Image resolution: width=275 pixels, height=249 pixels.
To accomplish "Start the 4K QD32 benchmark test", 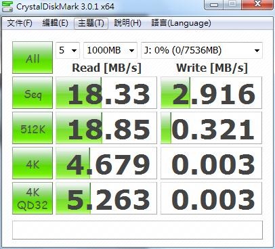I will tap(33, 198).
